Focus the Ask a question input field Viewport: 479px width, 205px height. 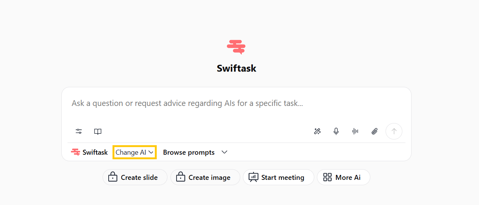point(236,103)
